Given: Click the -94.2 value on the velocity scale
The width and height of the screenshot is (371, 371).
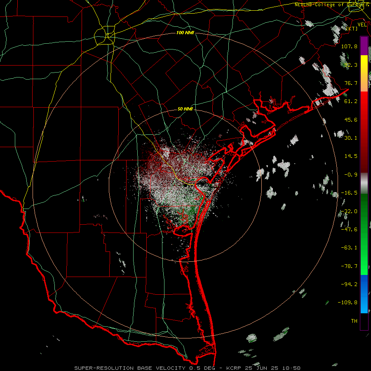Looking at the screenshot, I should pyautogui.click(x=349, y=284).
